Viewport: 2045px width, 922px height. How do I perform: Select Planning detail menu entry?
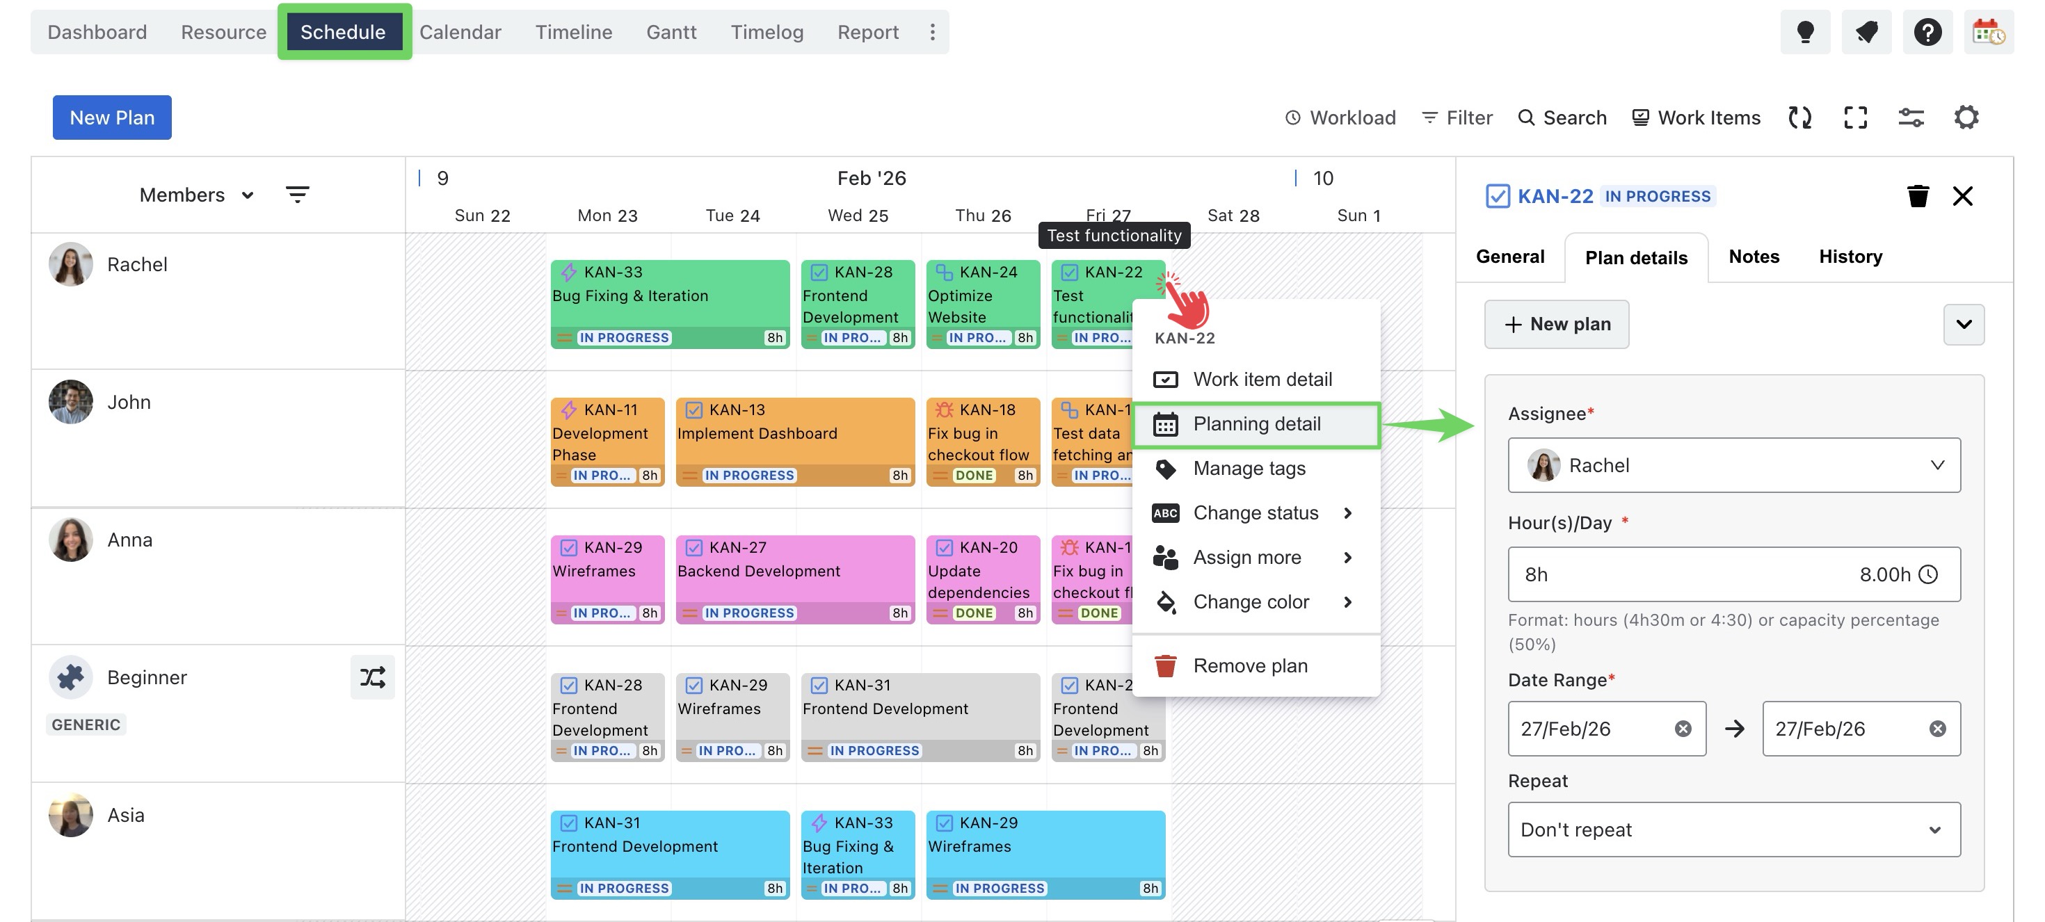[1256, 425]
